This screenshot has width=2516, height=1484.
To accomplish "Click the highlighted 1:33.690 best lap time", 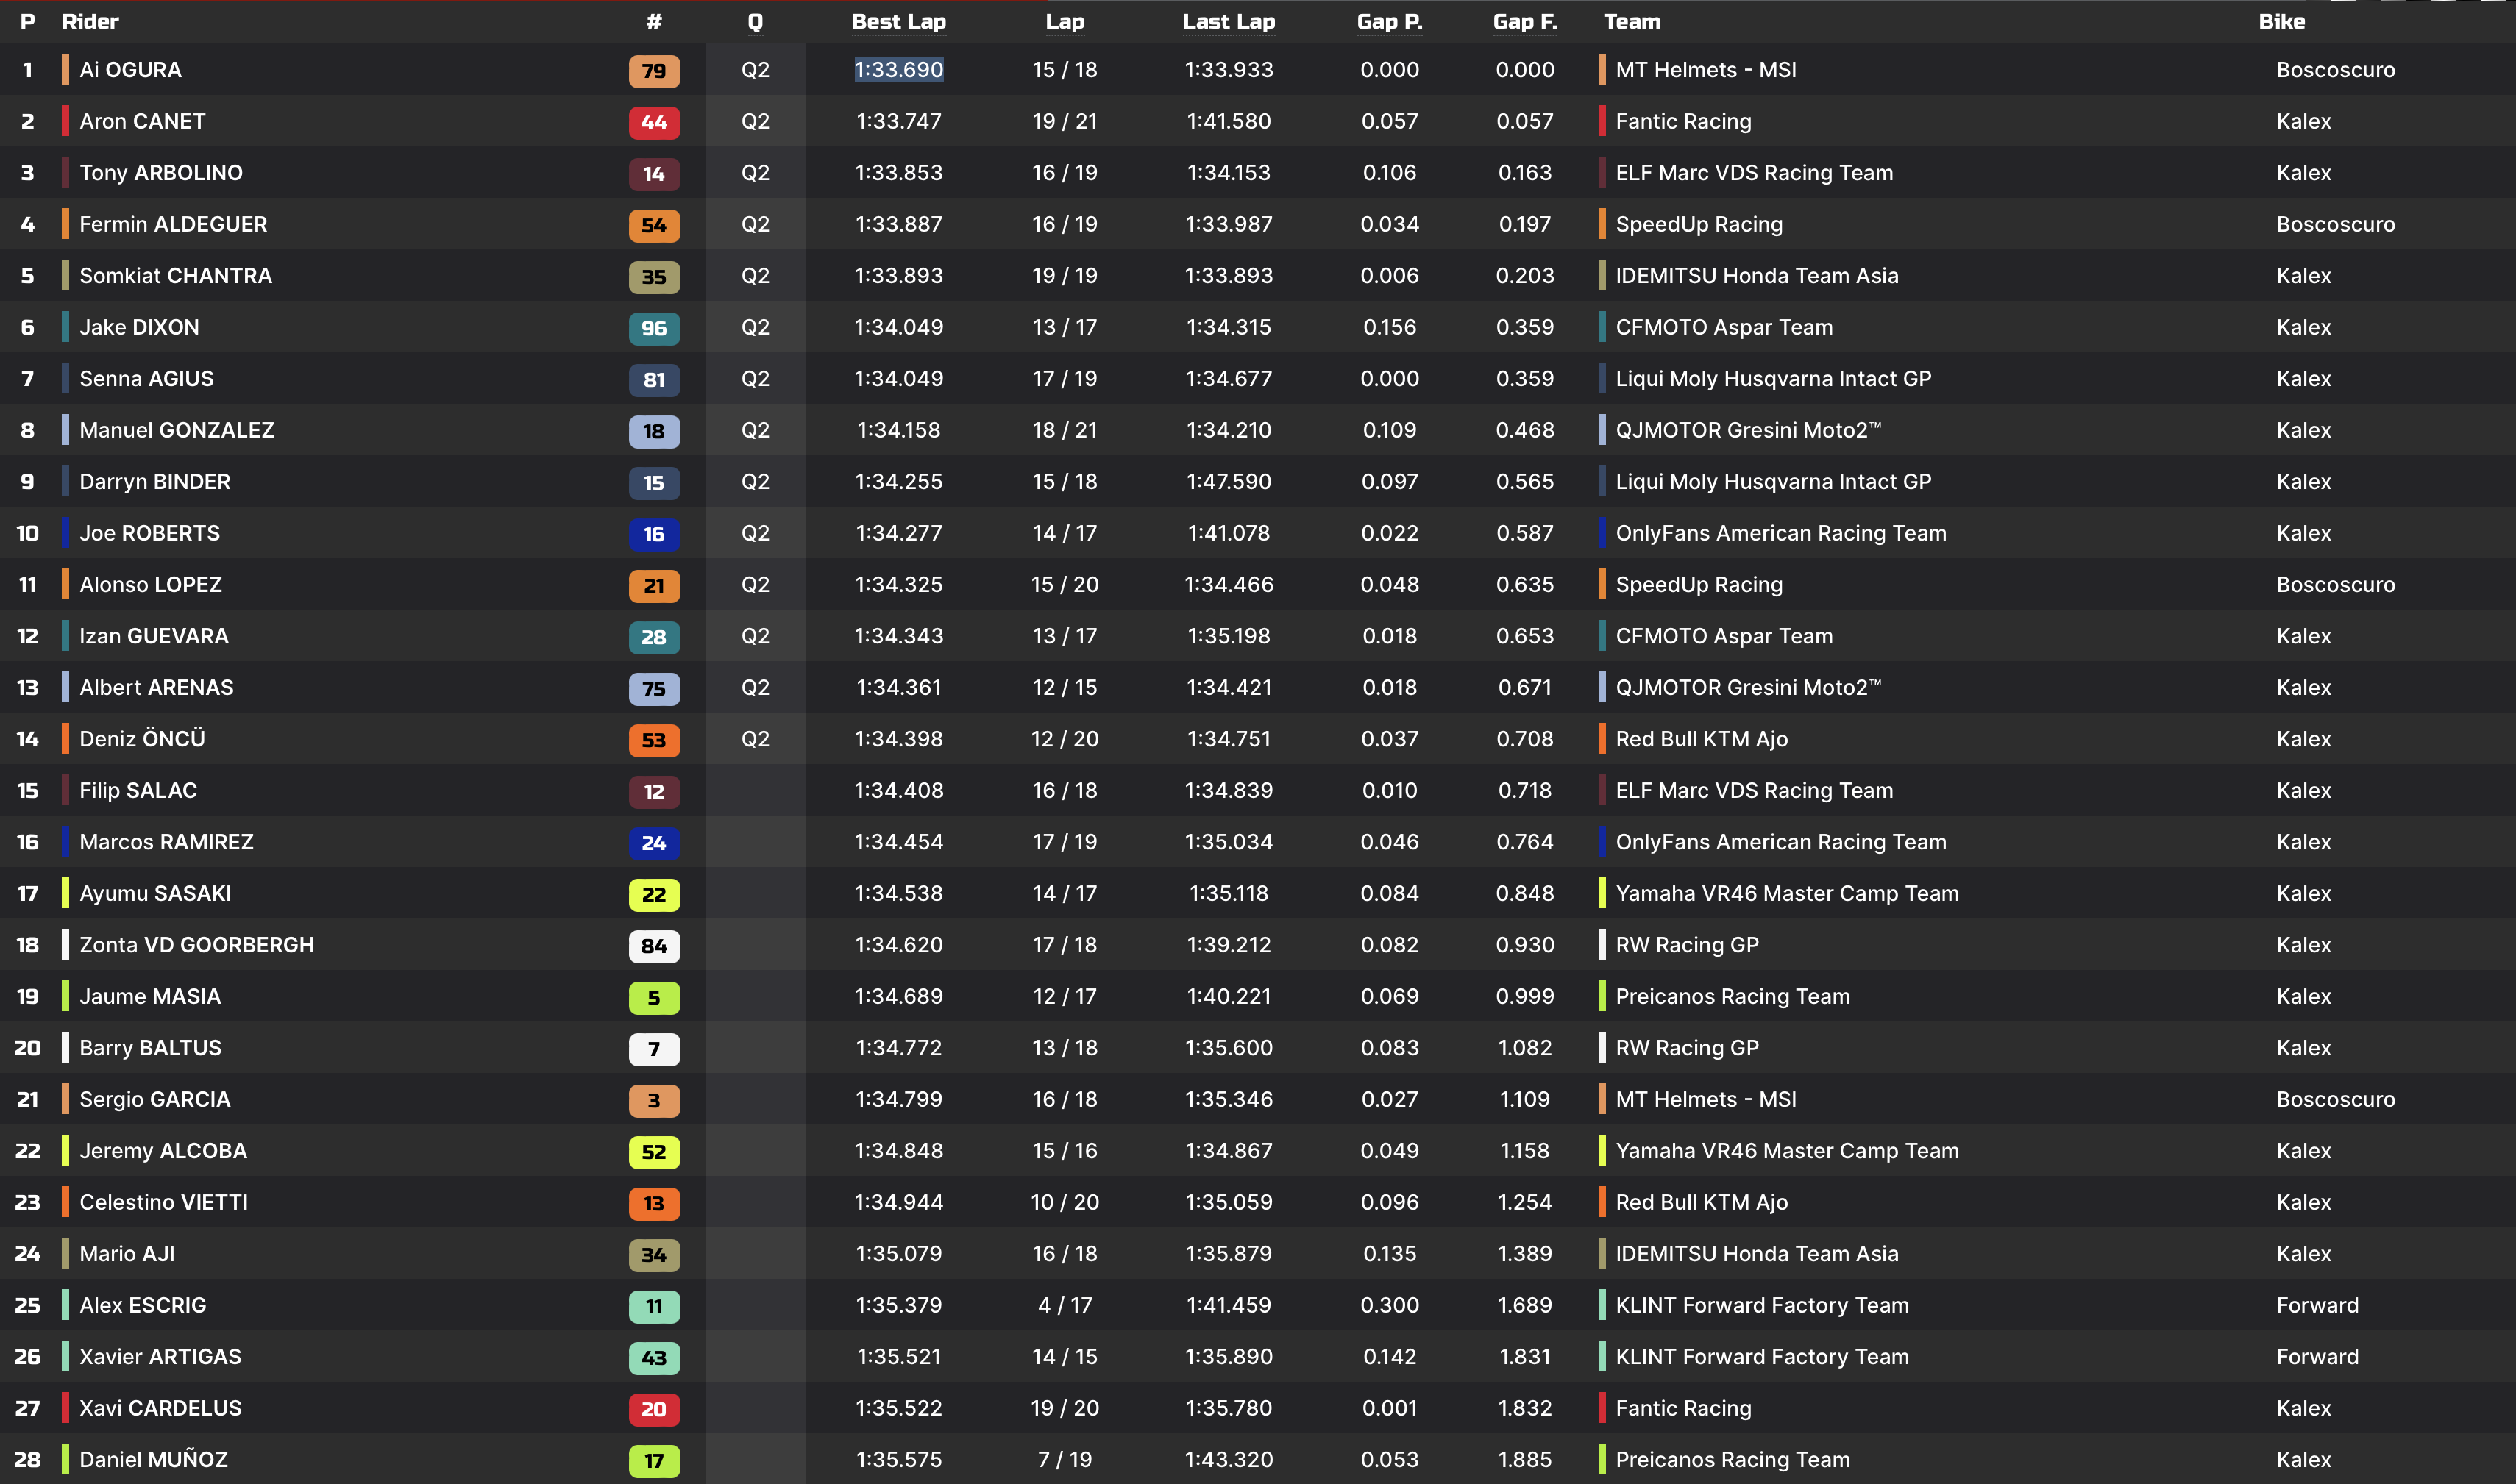I will 898,70.
